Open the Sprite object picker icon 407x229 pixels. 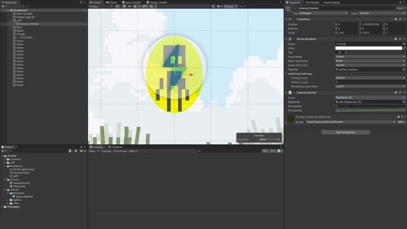point(404,44)
